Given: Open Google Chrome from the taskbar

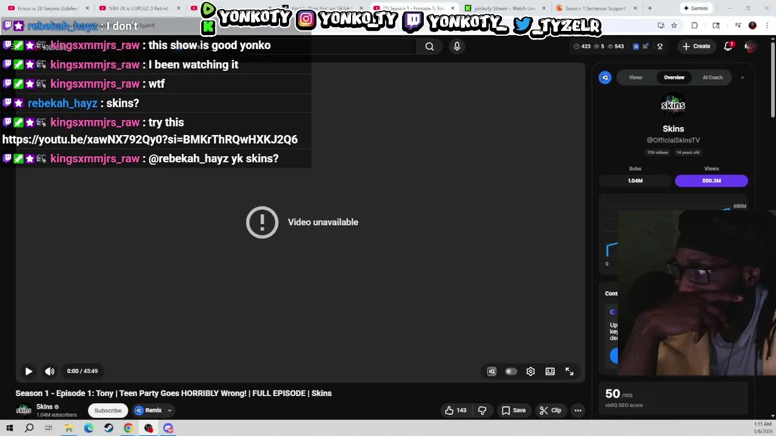Looking at the screenshot, I should tap(129, 428).
